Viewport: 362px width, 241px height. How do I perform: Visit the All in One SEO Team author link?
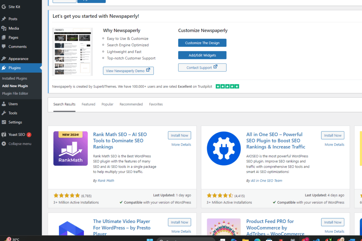point(267,181)
